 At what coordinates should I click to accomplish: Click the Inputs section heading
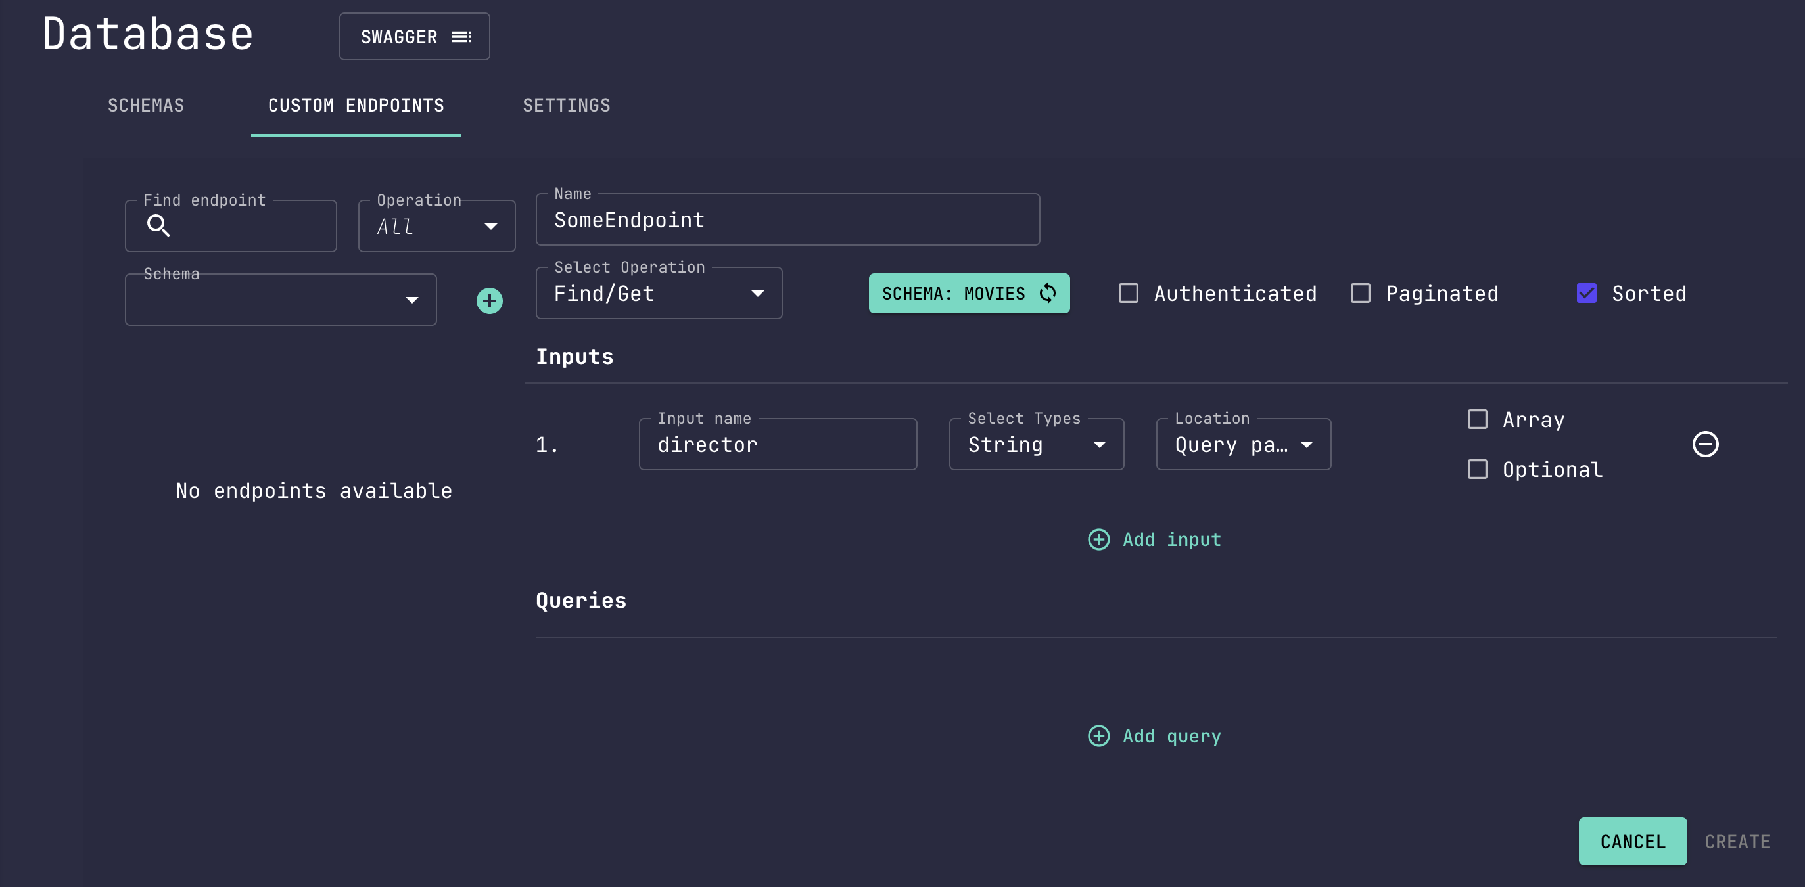point(574,357)
